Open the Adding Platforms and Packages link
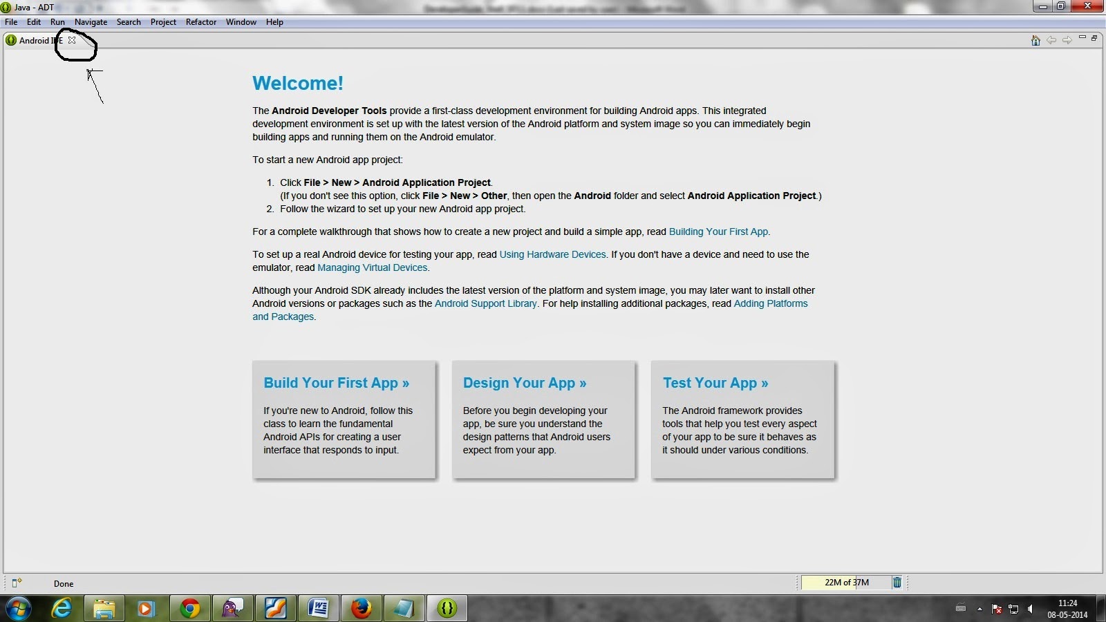Image resolution: width=1106 pixels, height=622 pixels. point(771,303)
